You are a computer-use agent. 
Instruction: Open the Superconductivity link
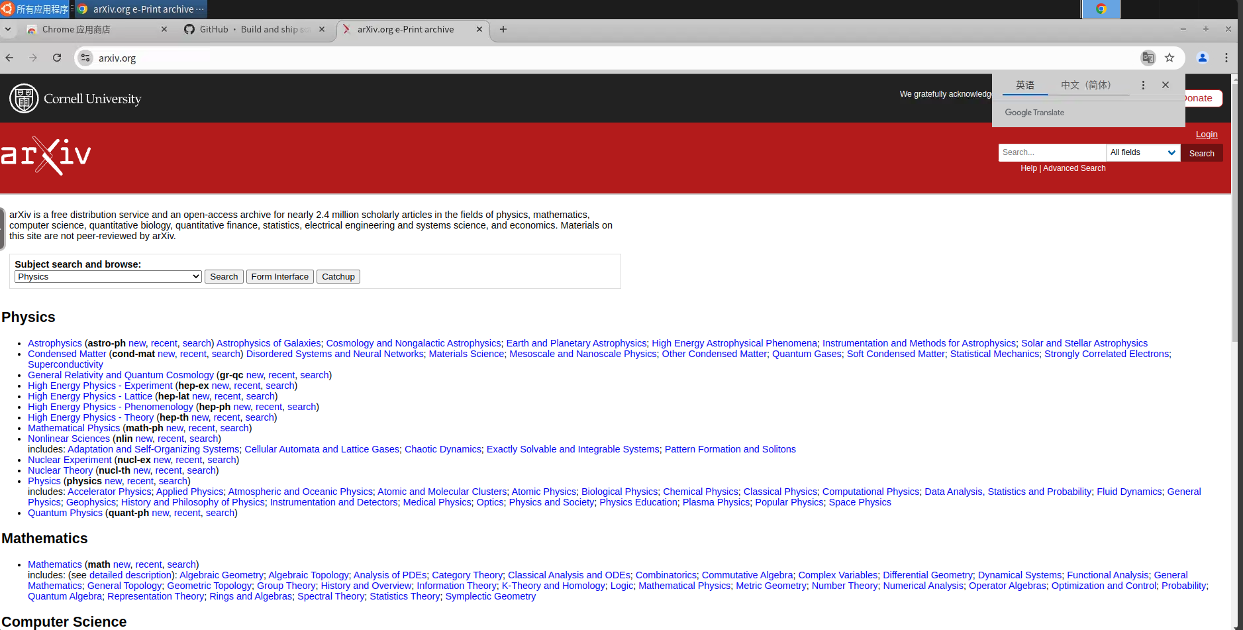(66, 364)
